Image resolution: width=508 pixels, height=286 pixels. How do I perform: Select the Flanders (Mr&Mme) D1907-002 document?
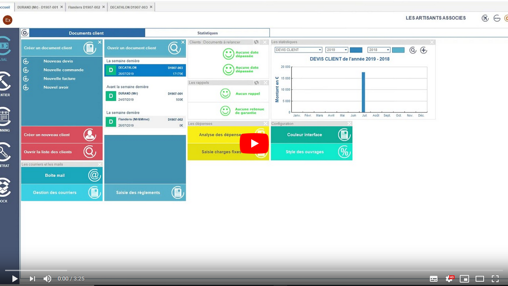pos(145,122)
